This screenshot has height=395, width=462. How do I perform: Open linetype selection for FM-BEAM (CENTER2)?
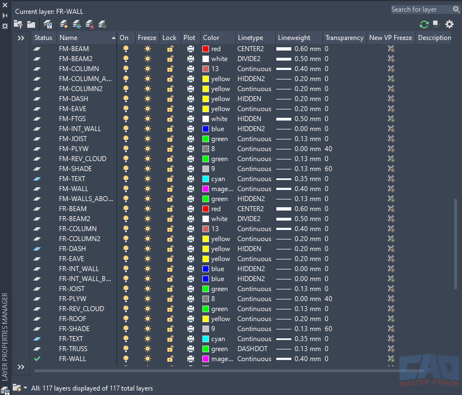click(x=250, y=49)
